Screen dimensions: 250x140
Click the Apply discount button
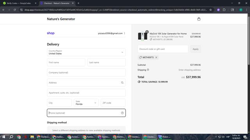point(195,49)
